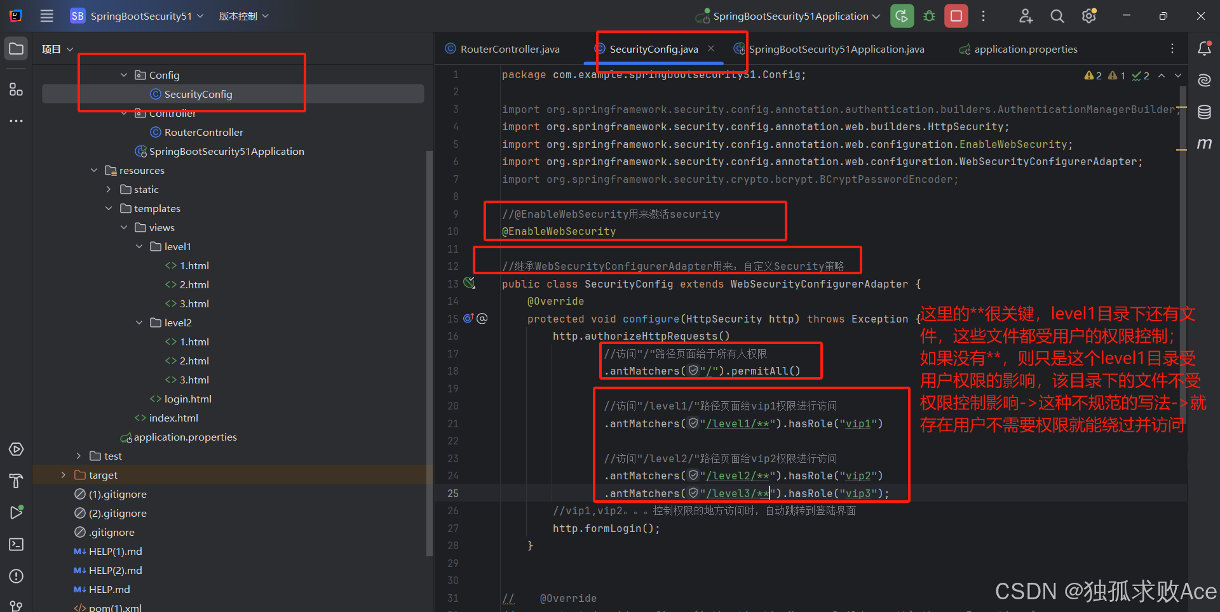Screen dimensions: 1220x612
Task: Click the gutter icon on line 13
Action: coord(470,283)
